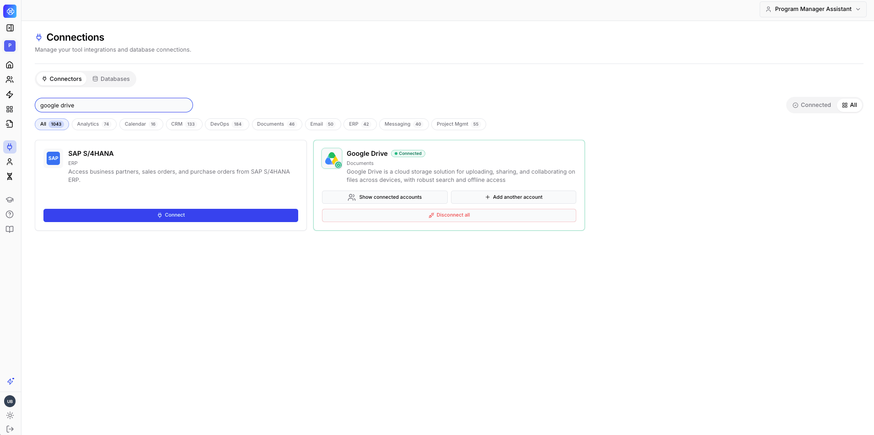Show connected accounts for Google Drive
The width and height of the screenshot is (874, 435).
pos(385,197)
